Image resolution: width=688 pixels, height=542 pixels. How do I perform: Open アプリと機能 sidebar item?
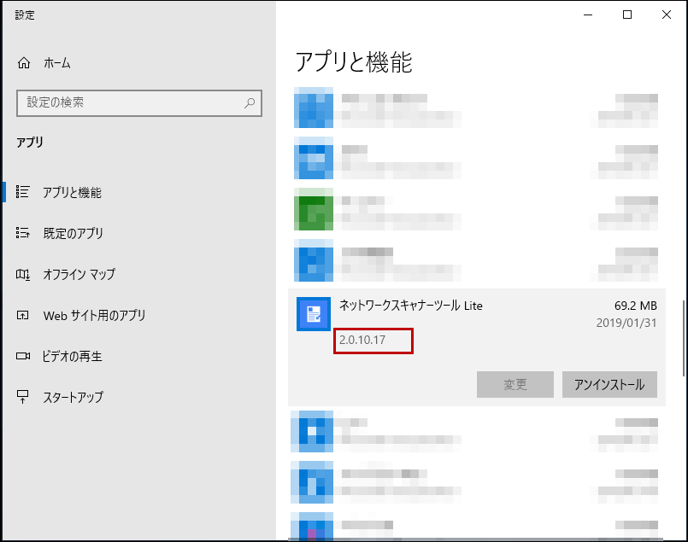tap(72, 192)
